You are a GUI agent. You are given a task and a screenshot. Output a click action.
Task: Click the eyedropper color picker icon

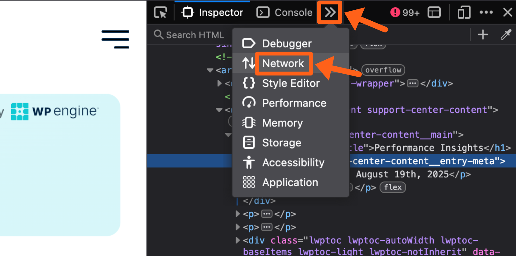(506, 35)
